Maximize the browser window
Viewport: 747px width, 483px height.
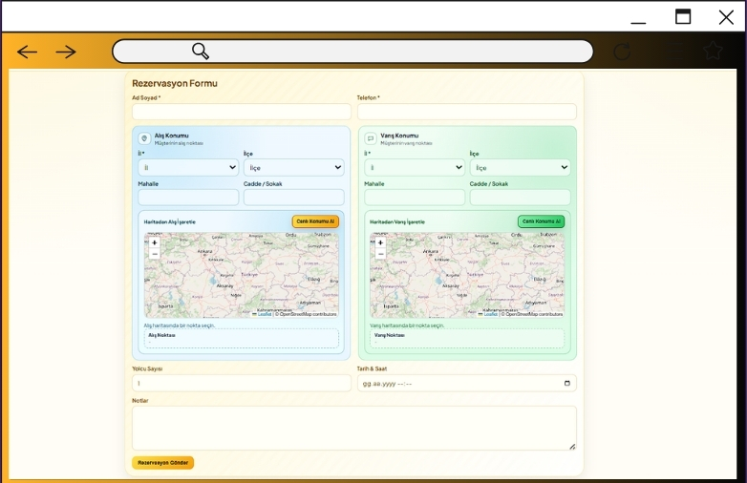click(x=683, y=16)
